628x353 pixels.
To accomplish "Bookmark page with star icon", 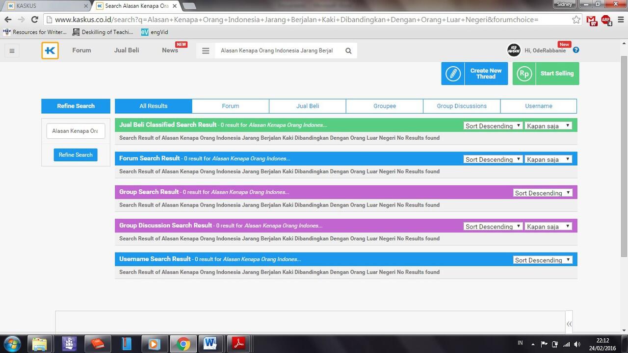I will pos(576,20).
